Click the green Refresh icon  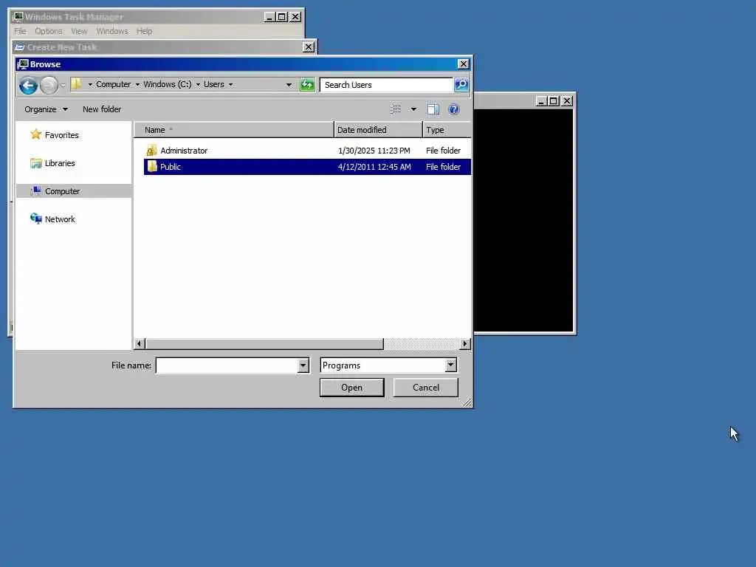pos(307,85)
